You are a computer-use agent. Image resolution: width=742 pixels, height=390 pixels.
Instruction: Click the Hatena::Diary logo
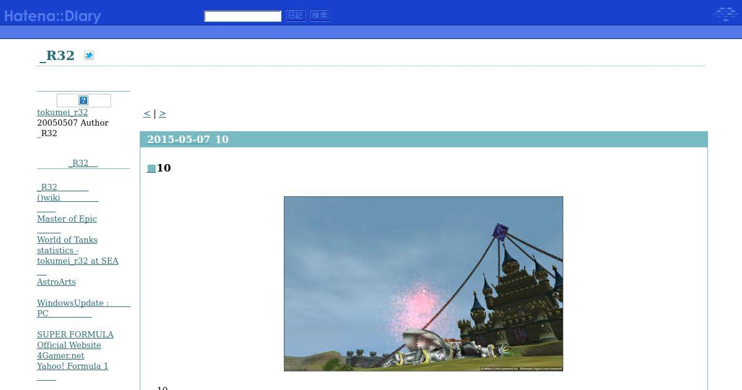pyautogui.click(x=53, y=16)
